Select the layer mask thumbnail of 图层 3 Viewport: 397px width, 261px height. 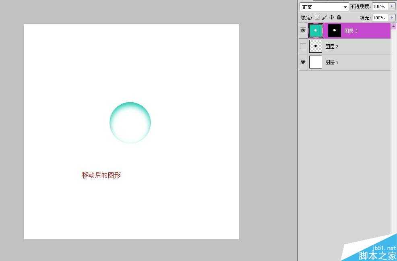click(334, 30)
